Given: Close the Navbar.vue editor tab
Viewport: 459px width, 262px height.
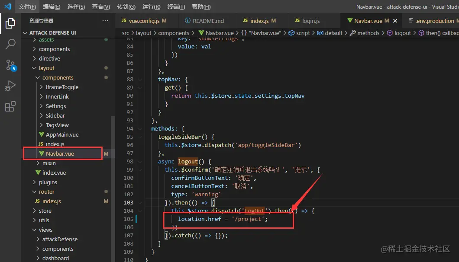Looking at the screenshot, I should (x=395, y=21).
